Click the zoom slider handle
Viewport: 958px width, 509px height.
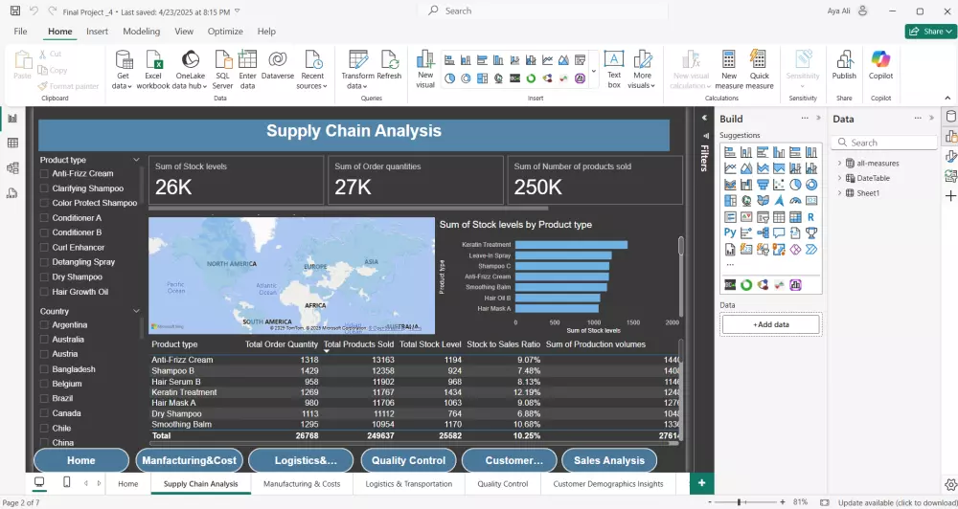tap(739, 501)
